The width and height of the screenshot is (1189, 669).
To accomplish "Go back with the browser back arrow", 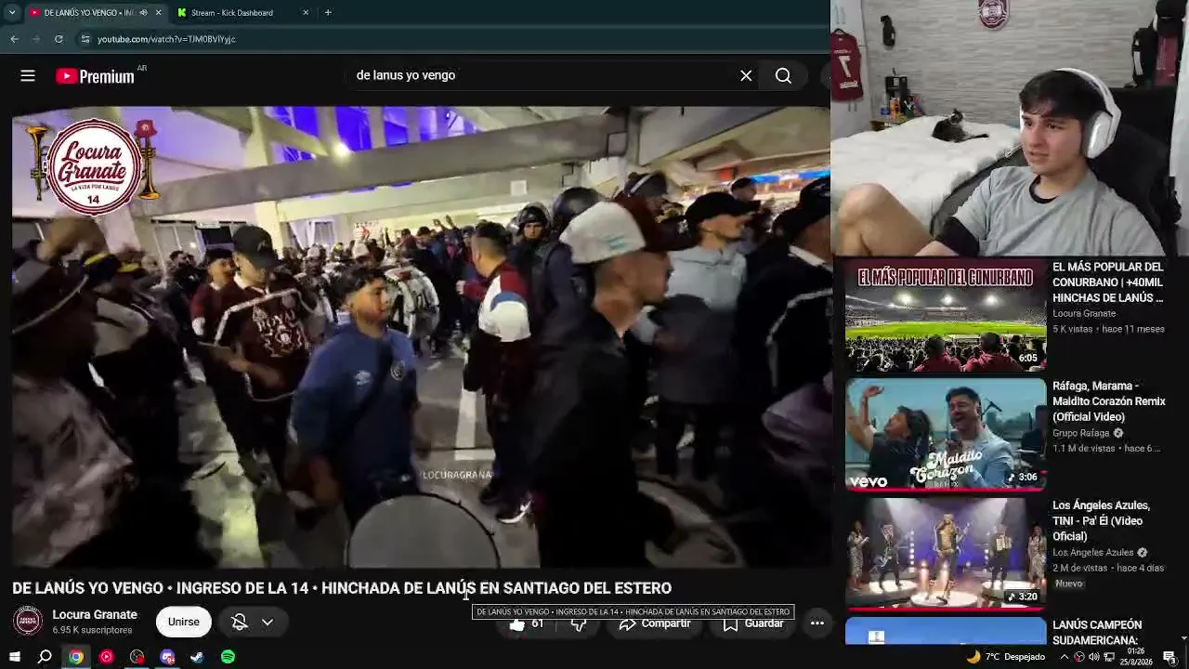I will pyautogui.click(x=14, y=39).
